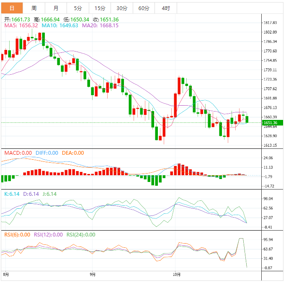
Task: Click the MA5 indicator label
Action: click(x=20, y=26)
